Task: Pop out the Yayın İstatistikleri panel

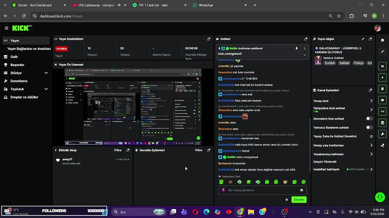Action: [x=209, y=39]
